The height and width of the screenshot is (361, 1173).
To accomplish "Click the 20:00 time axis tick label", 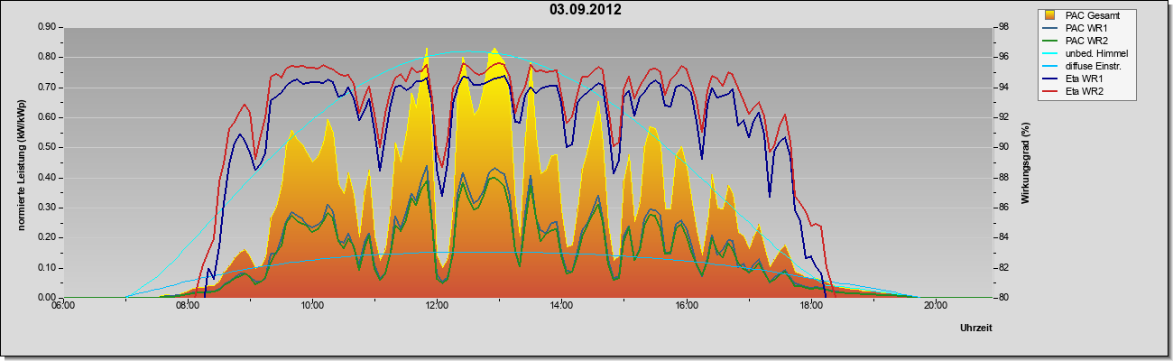I will [x=935, y=305].
